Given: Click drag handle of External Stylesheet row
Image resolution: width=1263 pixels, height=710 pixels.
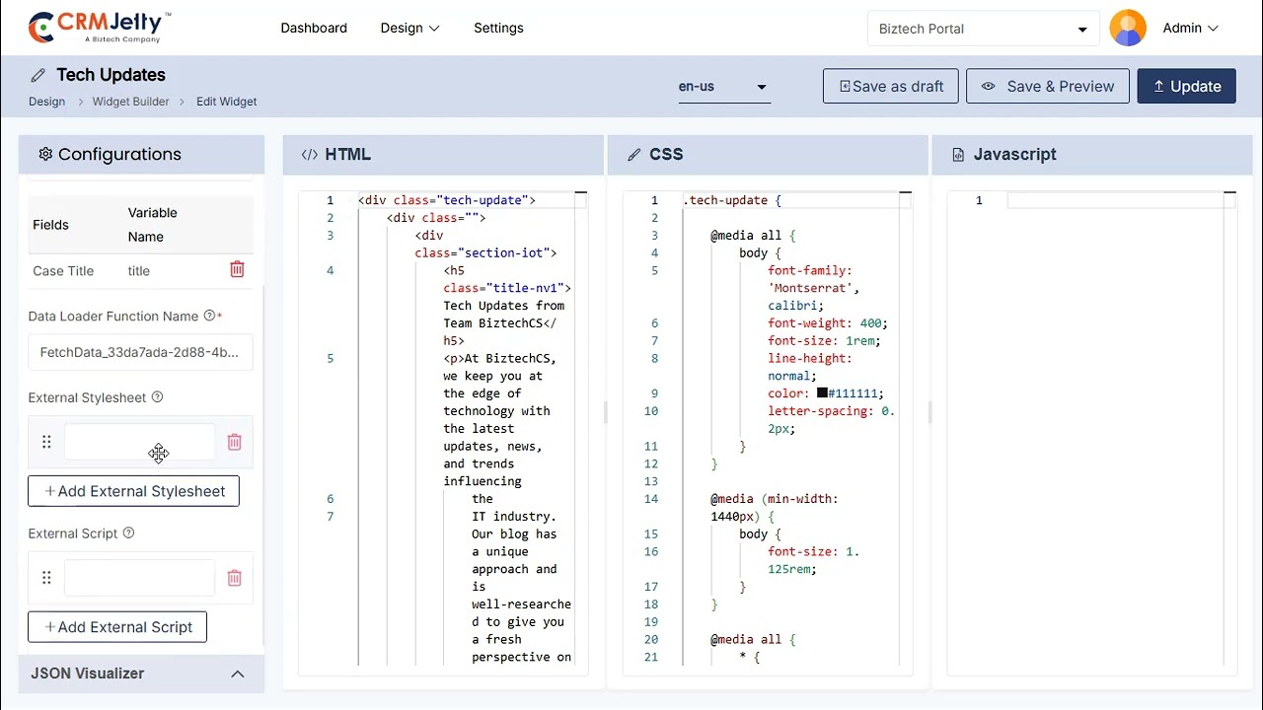Looking at the screenshot, I should (46, 443).
